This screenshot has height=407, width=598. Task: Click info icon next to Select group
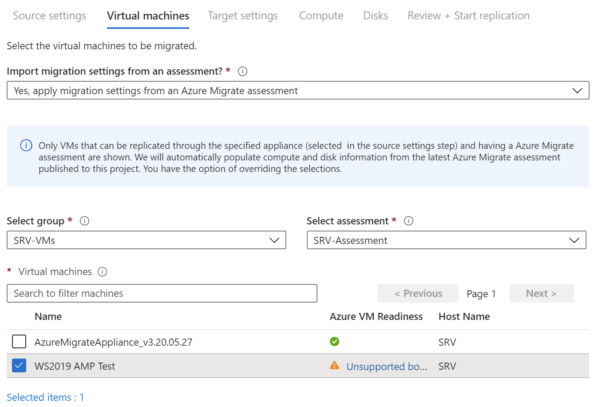coord(84,221)
